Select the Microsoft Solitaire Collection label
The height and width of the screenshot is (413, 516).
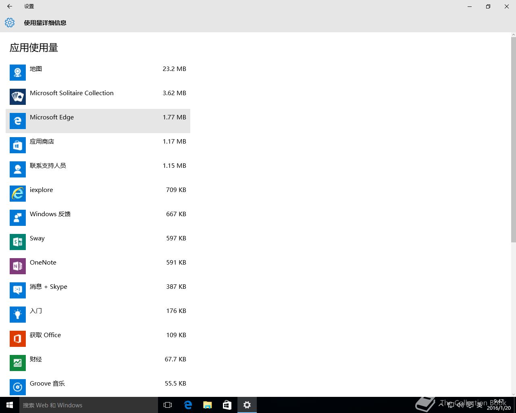pos(72,93)
